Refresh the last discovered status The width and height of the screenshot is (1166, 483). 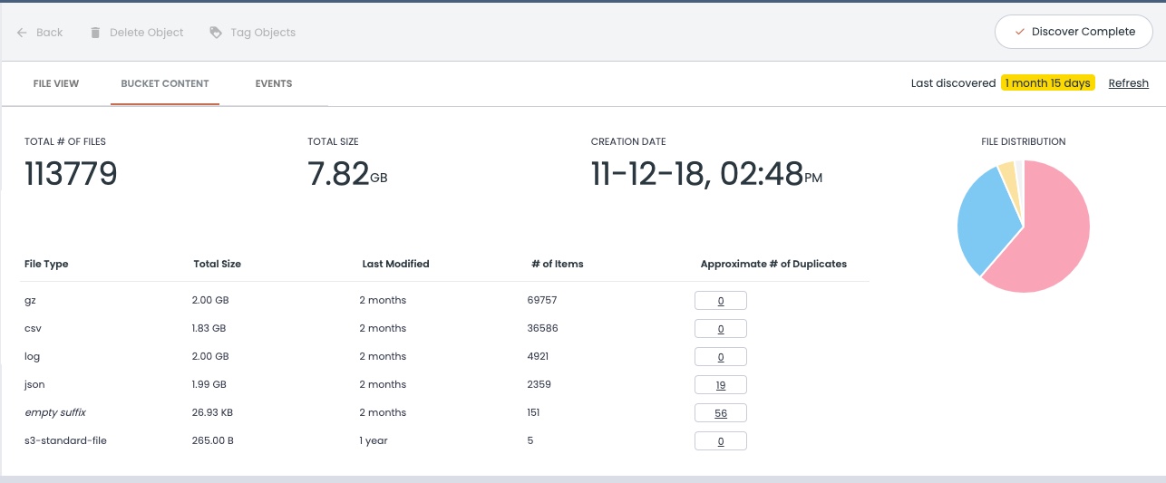(1129, 83)
